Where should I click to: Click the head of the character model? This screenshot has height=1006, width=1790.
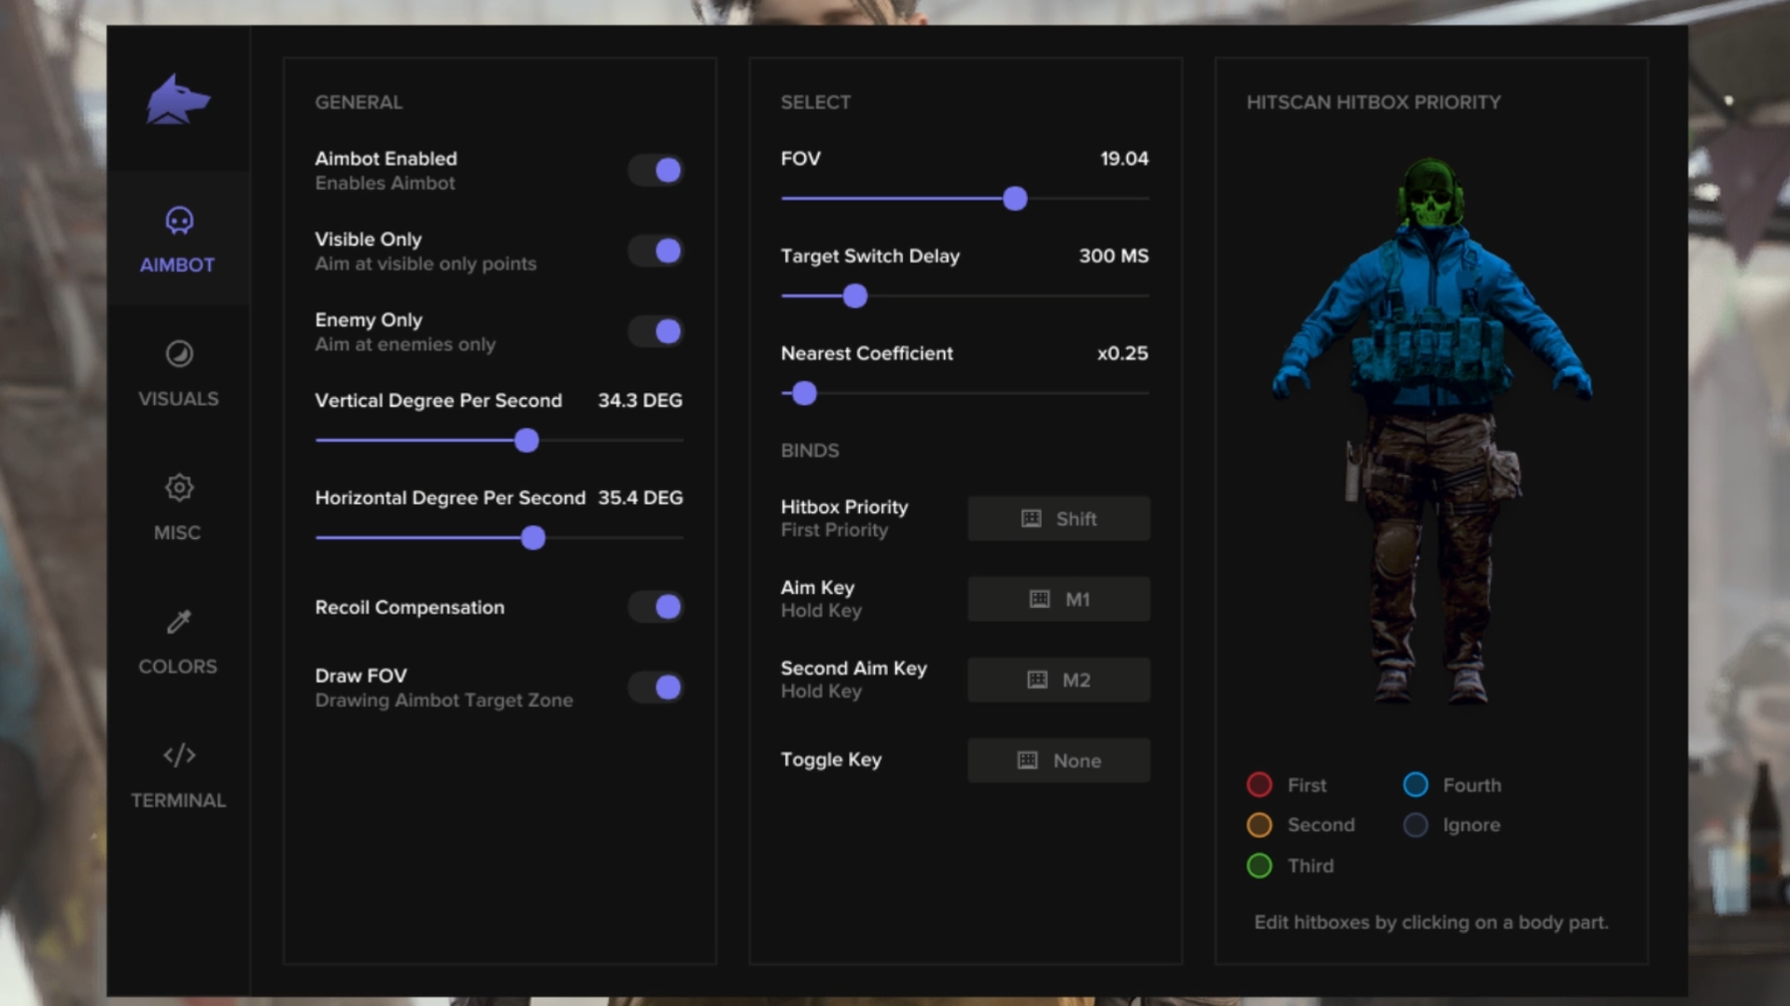tap(1431, 195)
